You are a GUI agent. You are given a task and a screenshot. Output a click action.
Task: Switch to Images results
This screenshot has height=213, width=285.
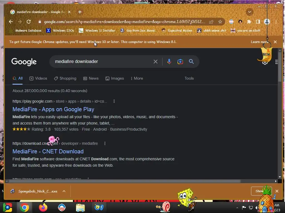coord(115,78)
